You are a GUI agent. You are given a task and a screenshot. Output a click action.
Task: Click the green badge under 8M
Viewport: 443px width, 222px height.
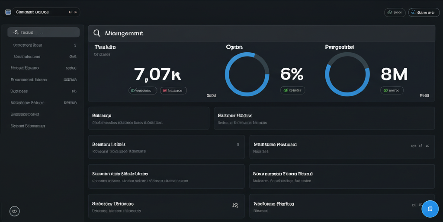pos(392,90)
